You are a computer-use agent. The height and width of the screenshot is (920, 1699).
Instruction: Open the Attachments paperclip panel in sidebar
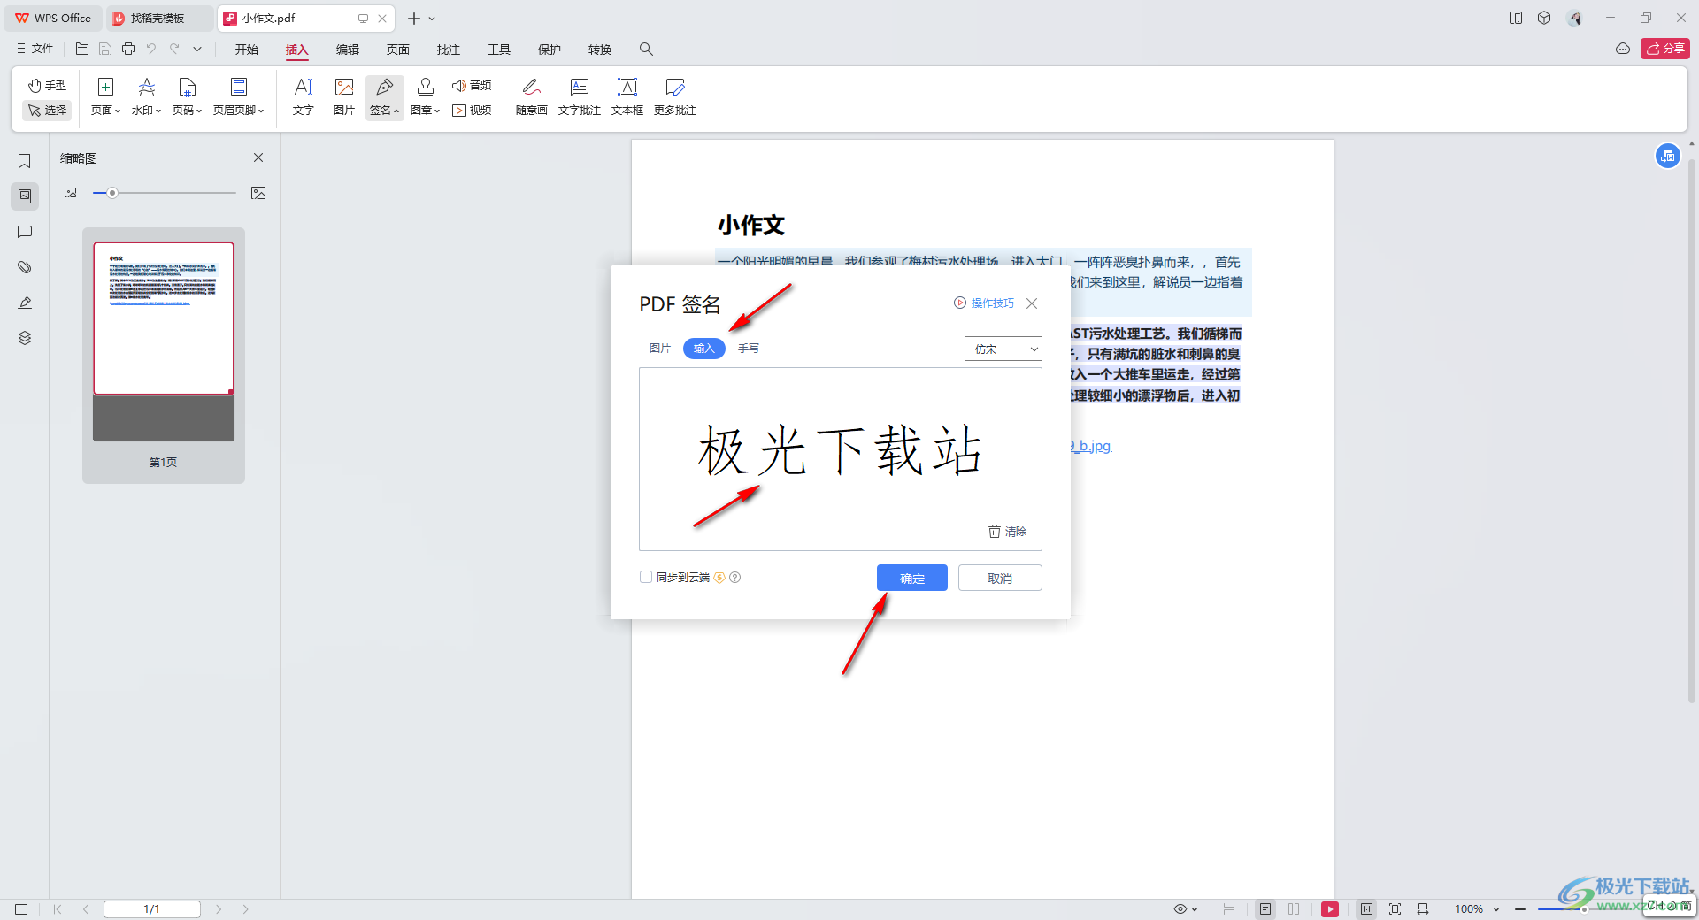tap(25, 267)
